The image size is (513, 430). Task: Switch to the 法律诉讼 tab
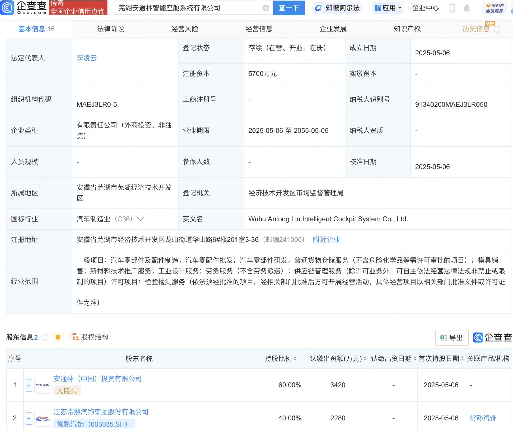111,29
